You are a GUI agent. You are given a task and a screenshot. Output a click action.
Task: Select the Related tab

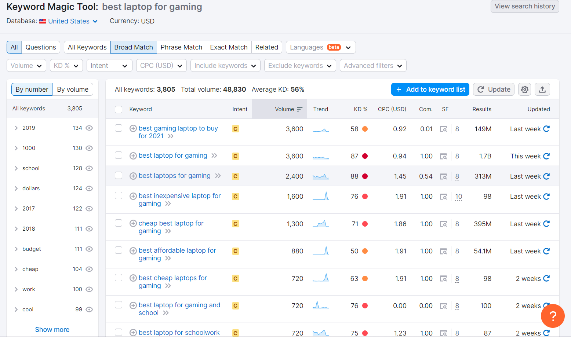267,47
